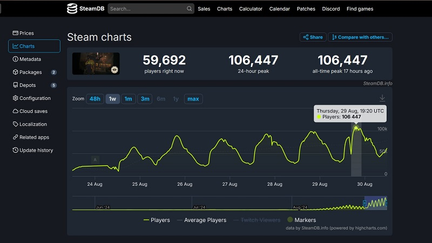Enable the Twitch Viewers legend series
The height and width of the screenshot is (243, 432).
256,220
